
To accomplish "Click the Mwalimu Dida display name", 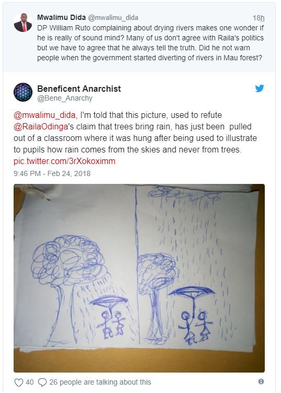I will (62, 17).
